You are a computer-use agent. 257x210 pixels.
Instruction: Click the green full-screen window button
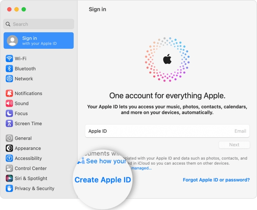24,9
